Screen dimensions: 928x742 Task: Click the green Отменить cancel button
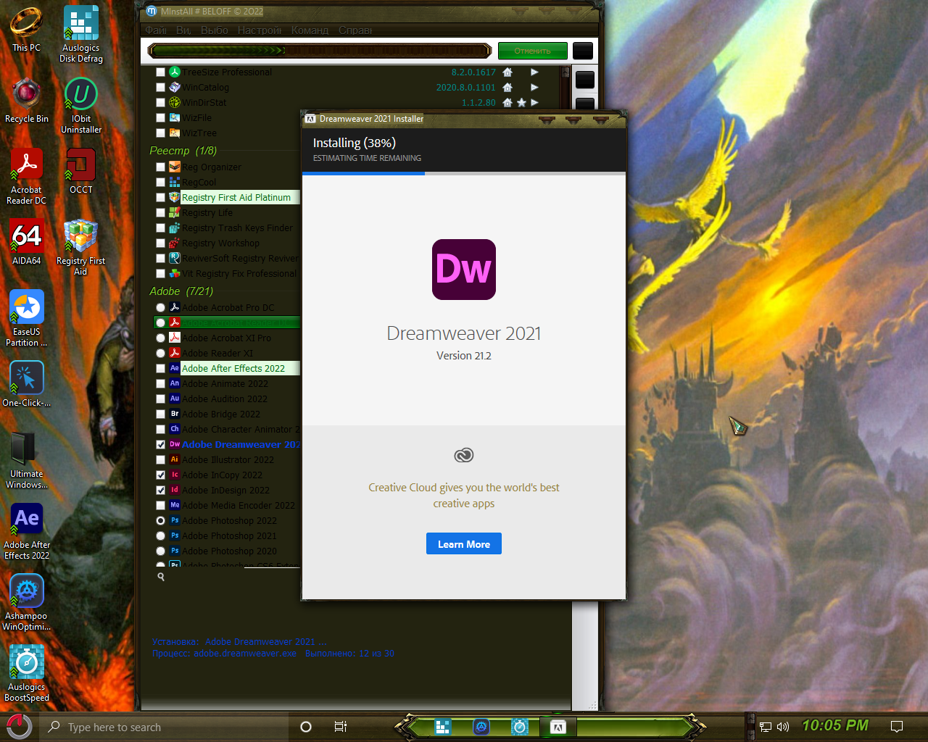tap(533, 51)
